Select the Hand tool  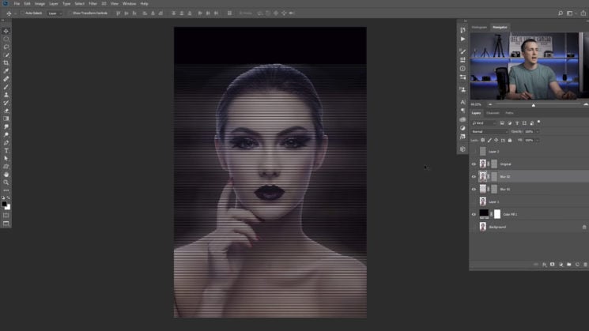(6, 174)
